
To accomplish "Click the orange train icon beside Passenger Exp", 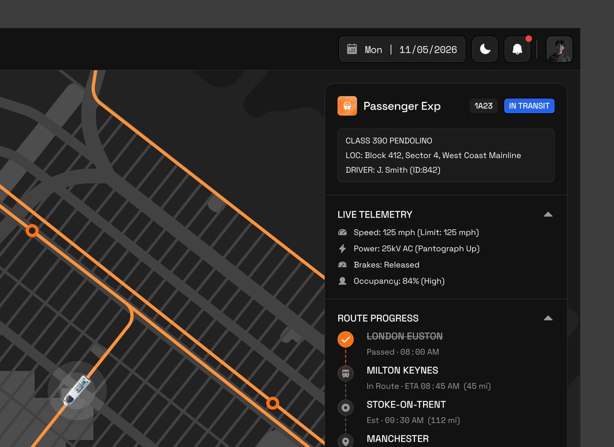I will 347,106.
